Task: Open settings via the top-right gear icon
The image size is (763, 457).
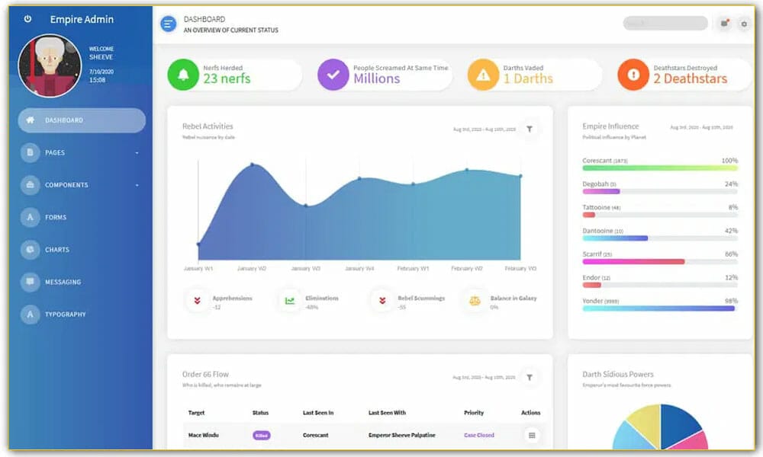Action: coord(744,24)
